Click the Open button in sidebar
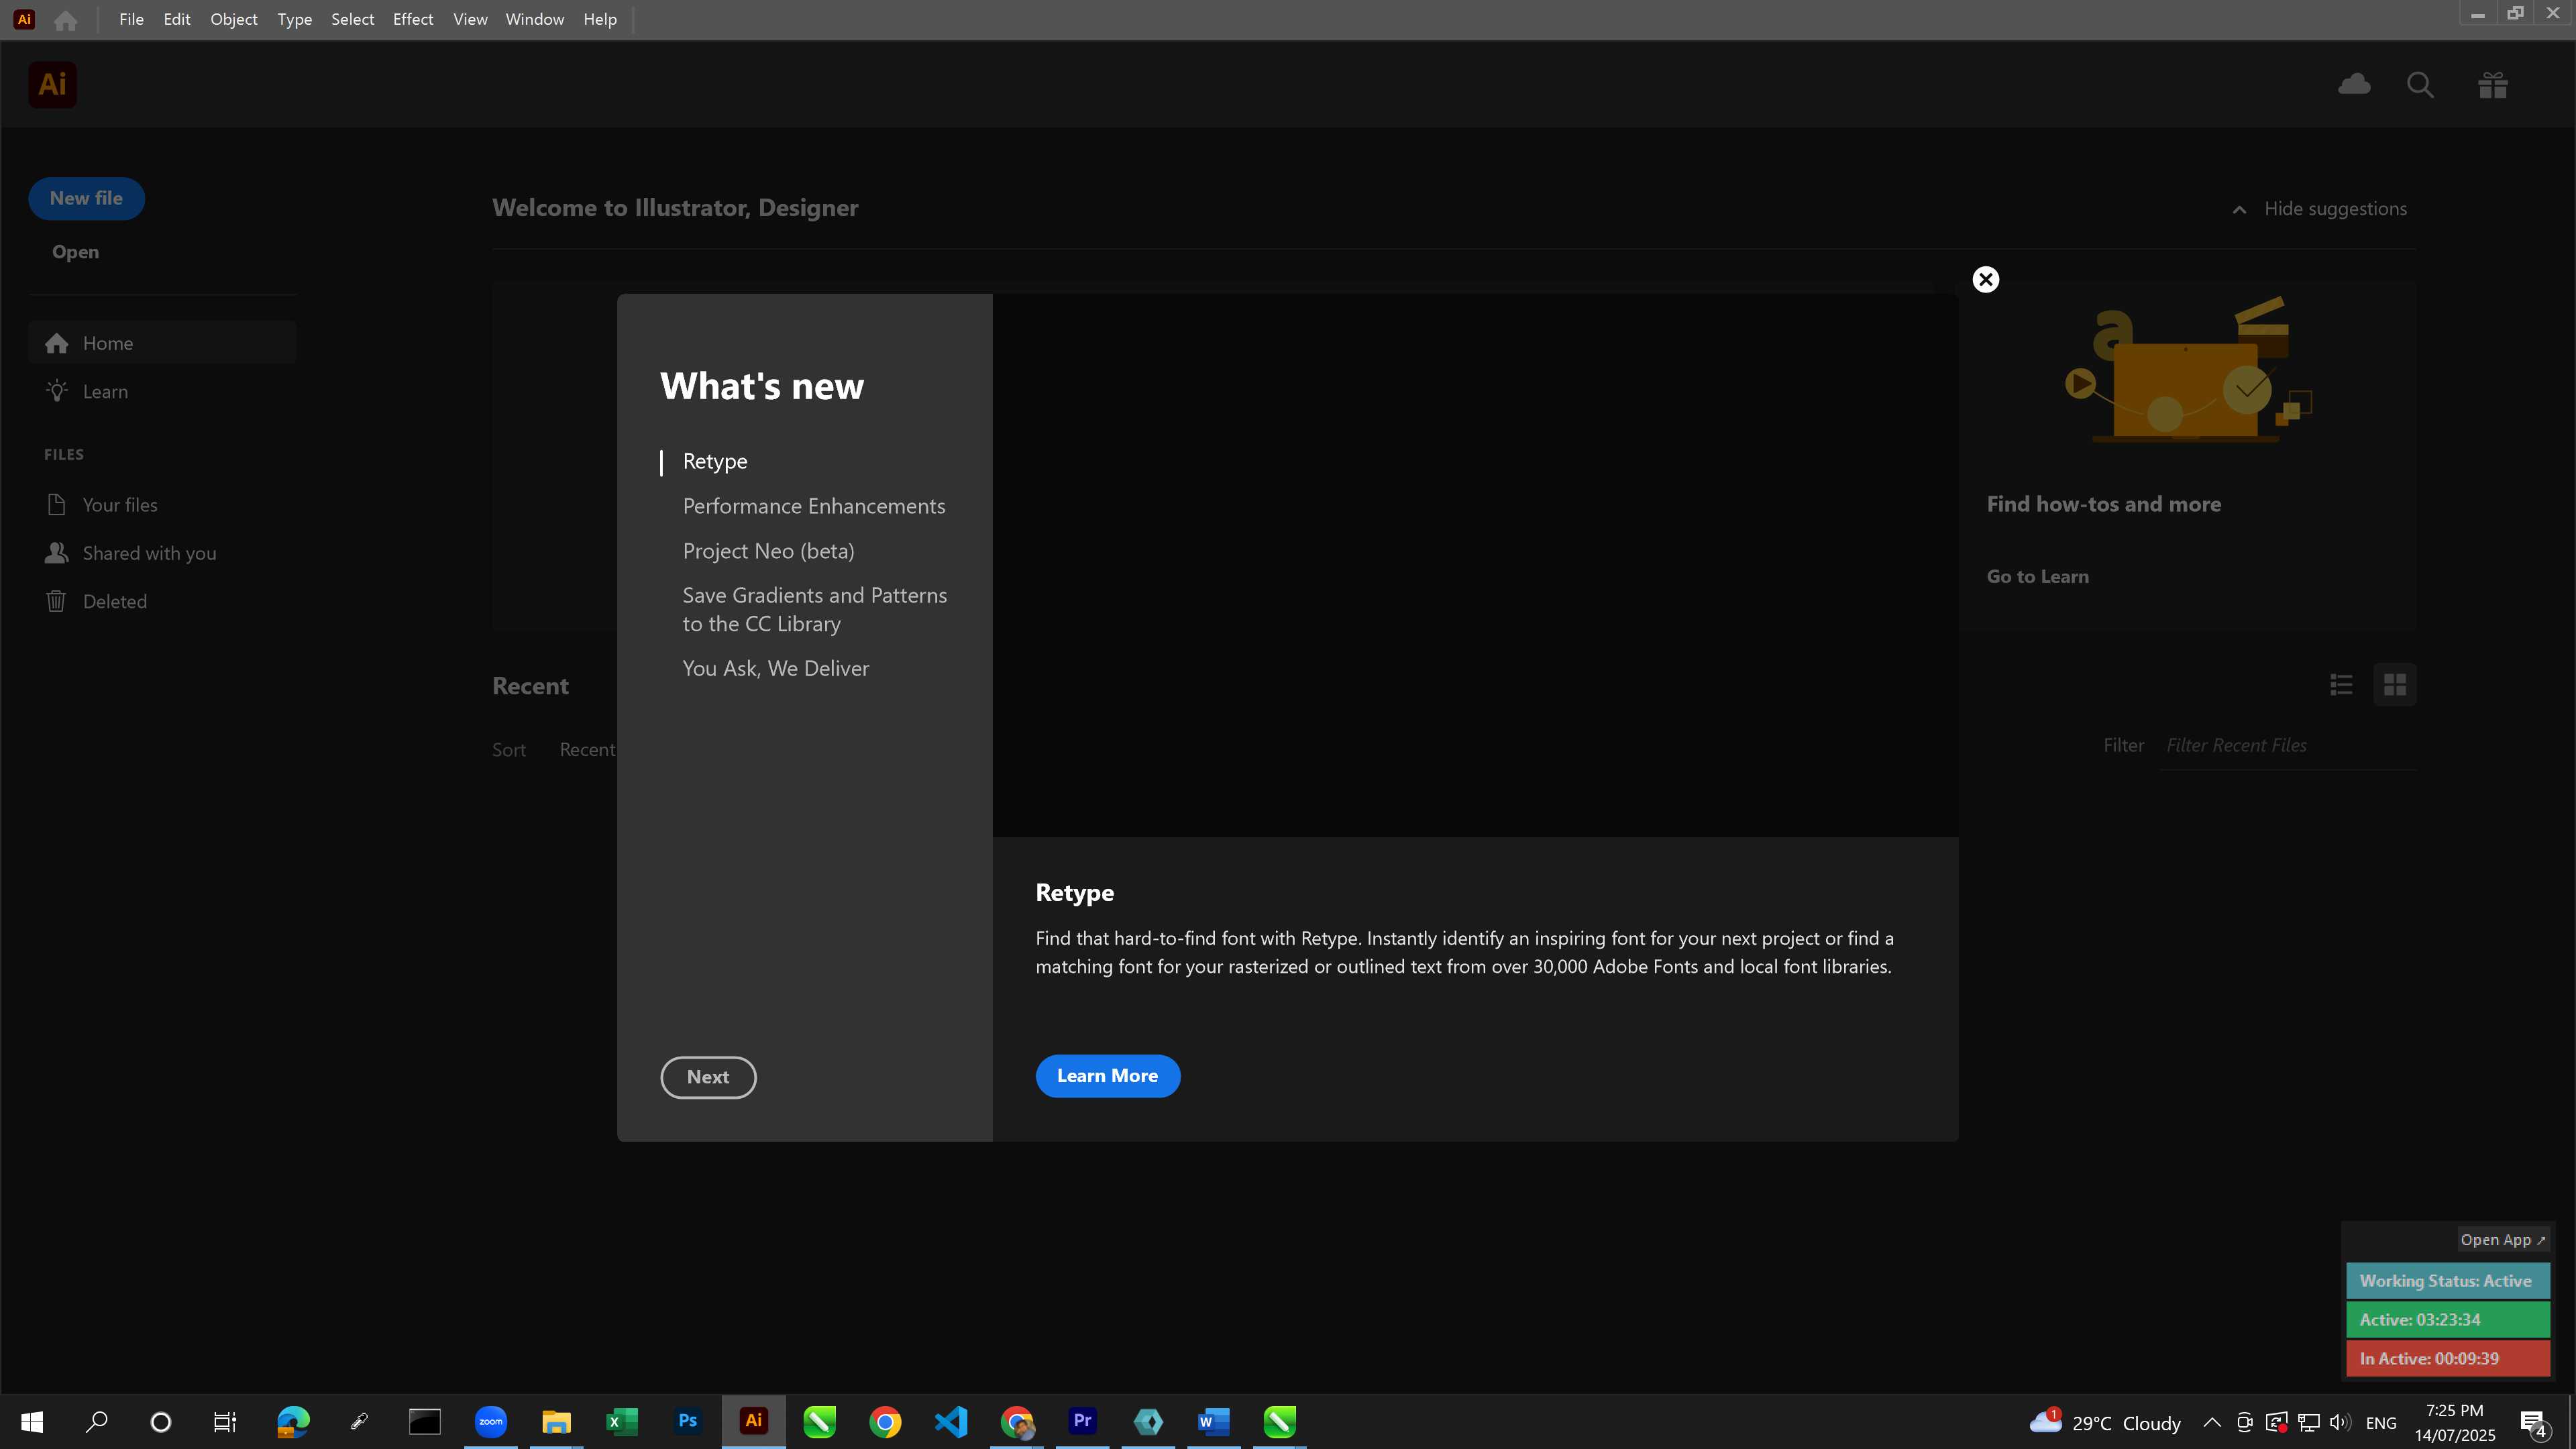 [75, 252]
